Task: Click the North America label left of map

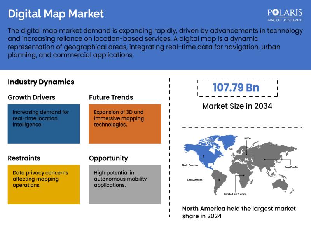Action: [x=190, y=165]
